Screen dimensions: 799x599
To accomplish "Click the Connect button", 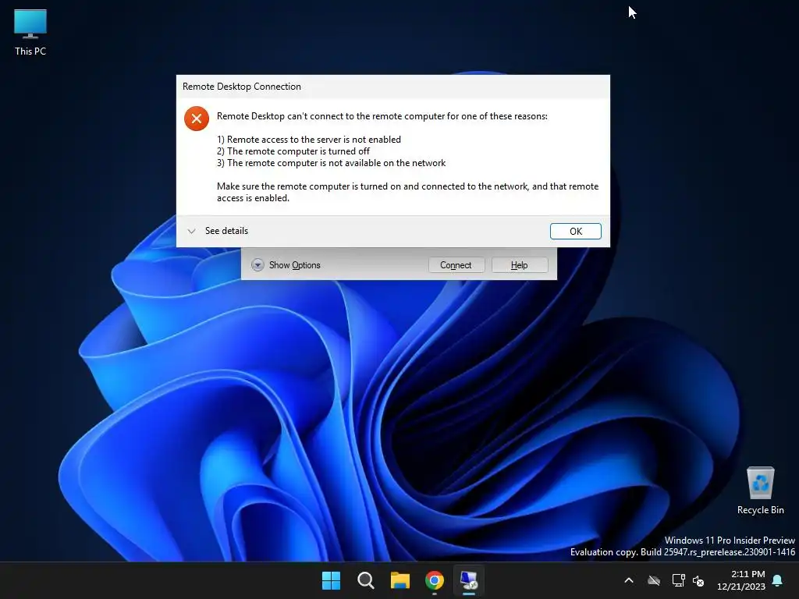I will tap(456, 265).
